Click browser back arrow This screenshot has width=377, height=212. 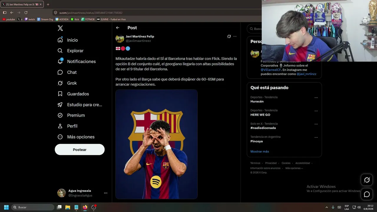(12, 13)
